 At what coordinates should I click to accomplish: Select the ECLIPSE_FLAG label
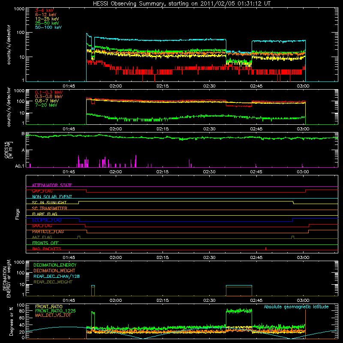pos(47,220)
